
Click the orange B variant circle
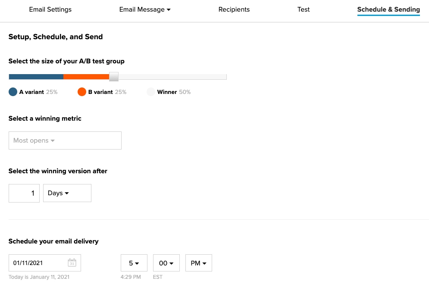[x=82, y=92]
